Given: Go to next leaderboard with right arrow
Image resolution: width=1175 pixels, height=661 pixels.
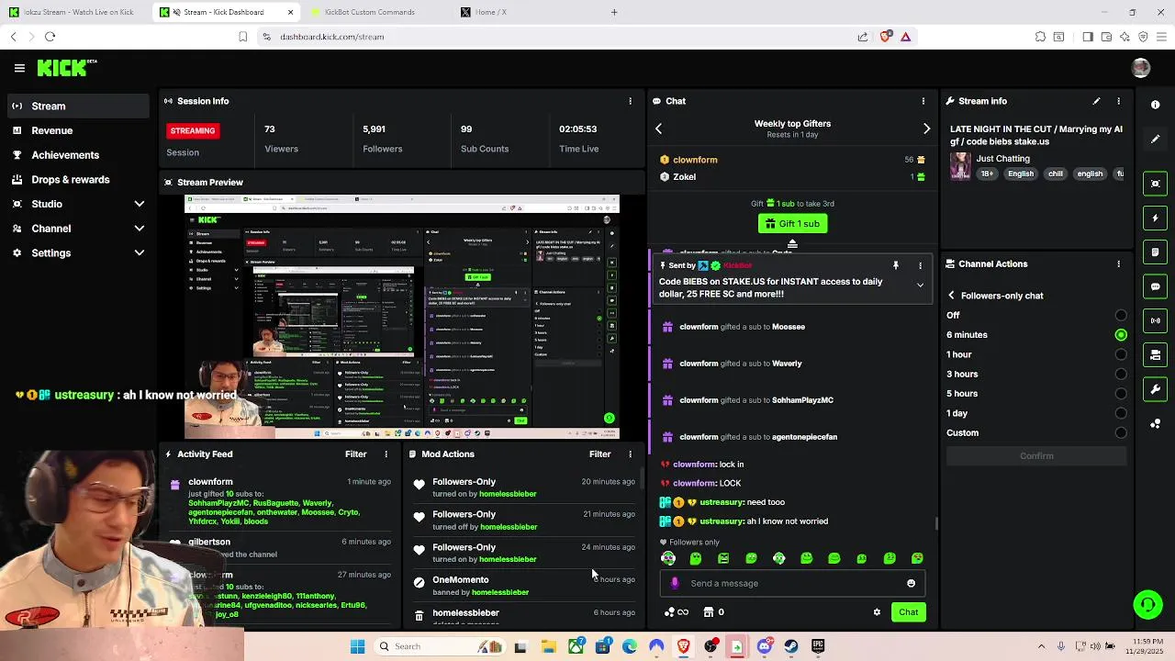Looking at the screenshot, I should (926, 129).
